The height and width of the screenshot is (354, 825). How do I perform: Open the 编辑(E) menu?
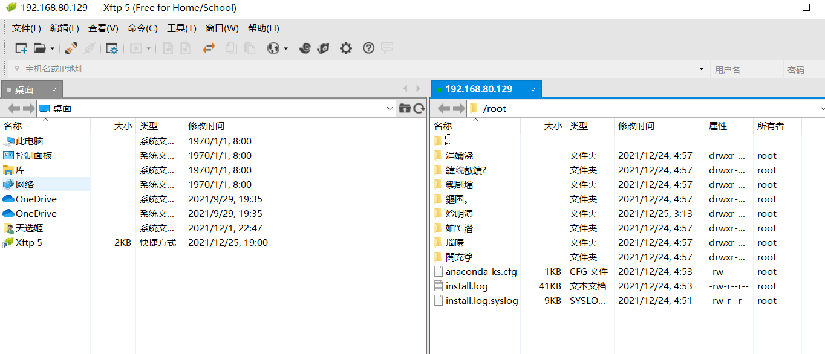click(65, 28)
